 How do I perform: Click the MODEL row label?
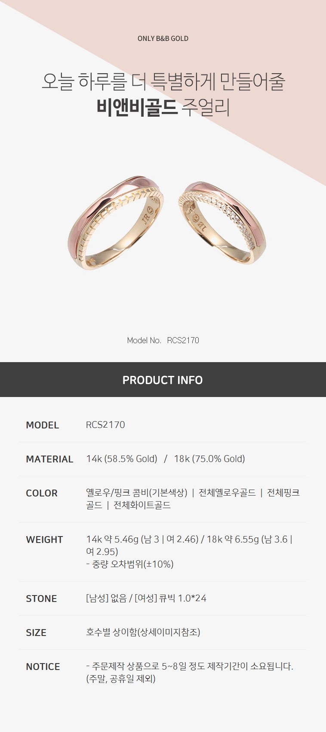click(42, 425)
